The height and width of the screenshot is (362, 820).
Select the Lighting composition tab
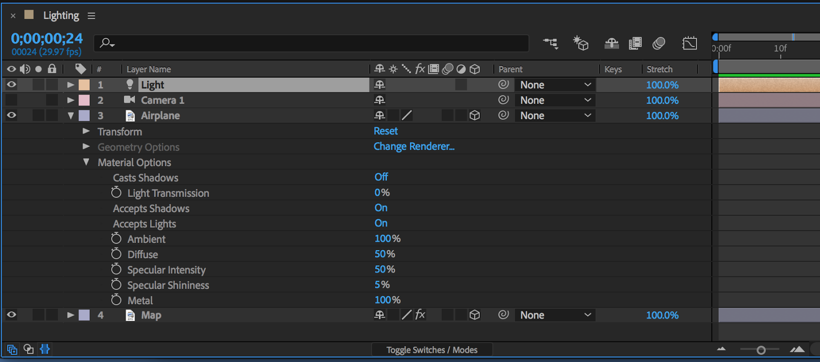point(61,15)
